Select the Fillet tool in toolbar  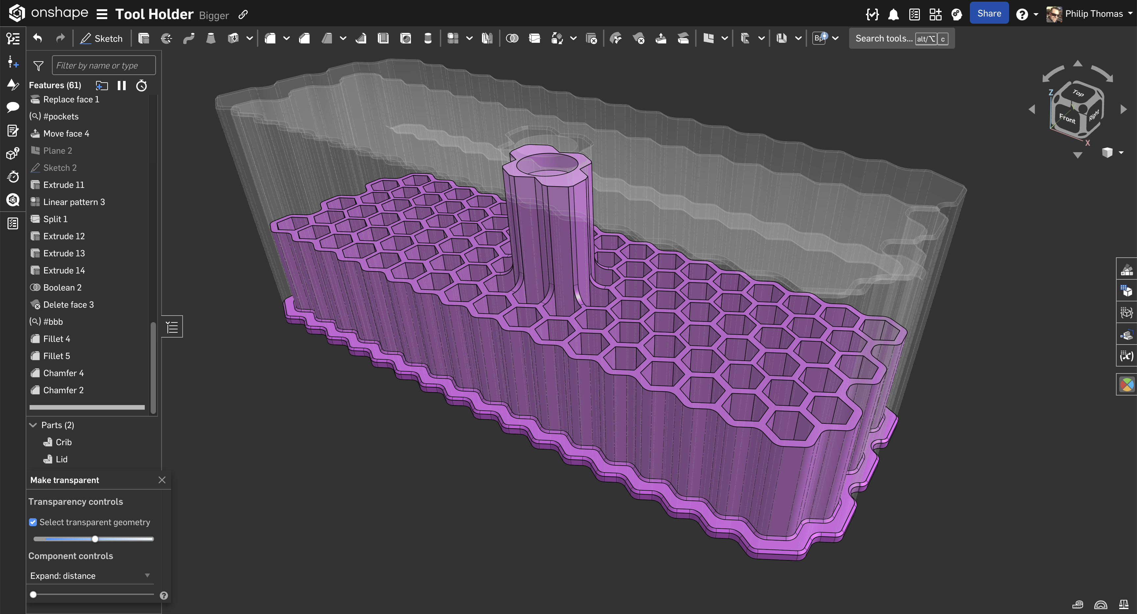(270, 38)
